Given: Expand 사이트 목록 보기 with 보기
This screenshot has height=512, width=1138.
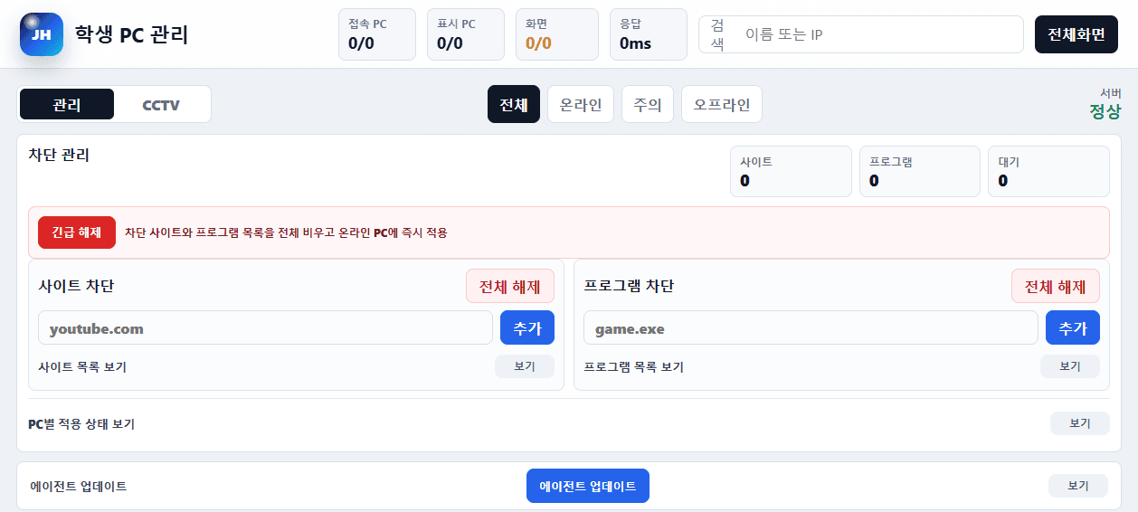Looking at the screenshot, I should [x=525, y=366].
